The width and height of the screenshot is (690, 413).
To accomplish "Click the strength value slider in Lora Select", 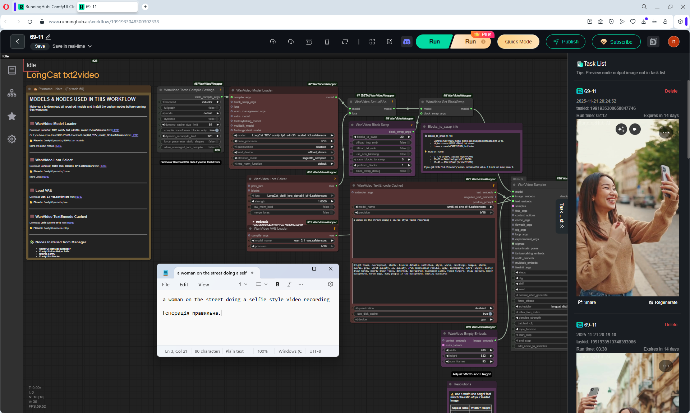I will coord(293,201).
